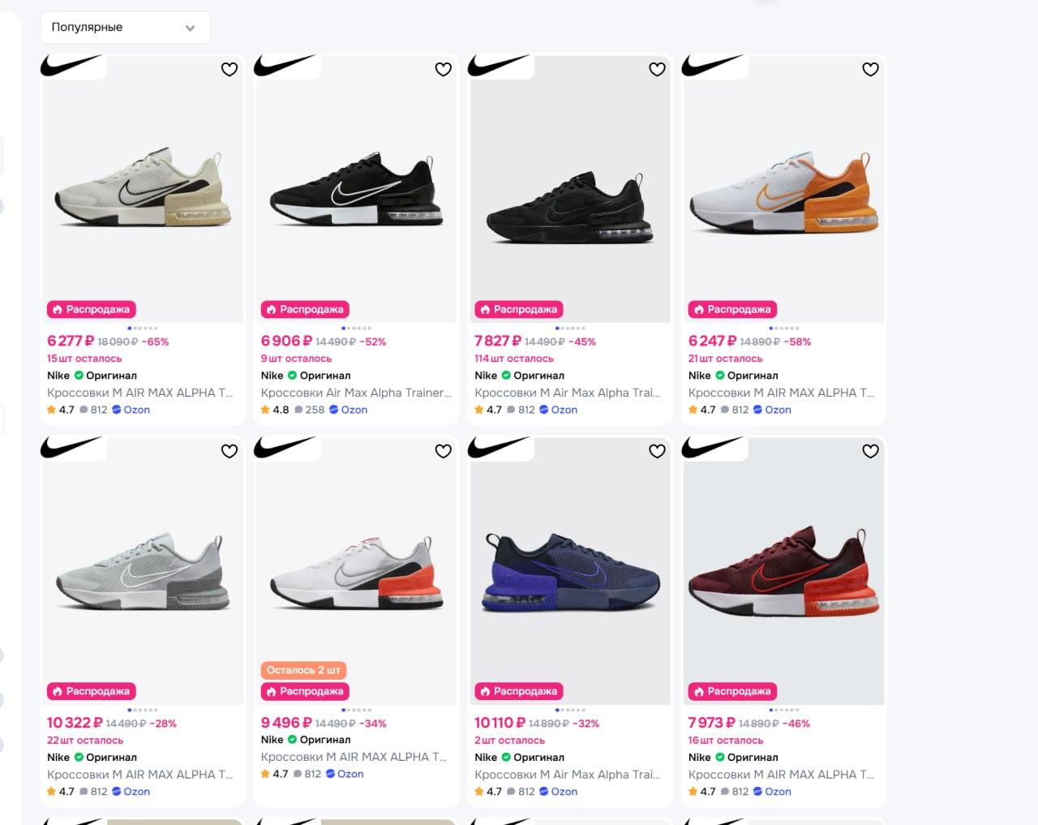Click the chevron arrow in the sort dropdown
This screenshot has width=1038, height=825.
(190, 28)
